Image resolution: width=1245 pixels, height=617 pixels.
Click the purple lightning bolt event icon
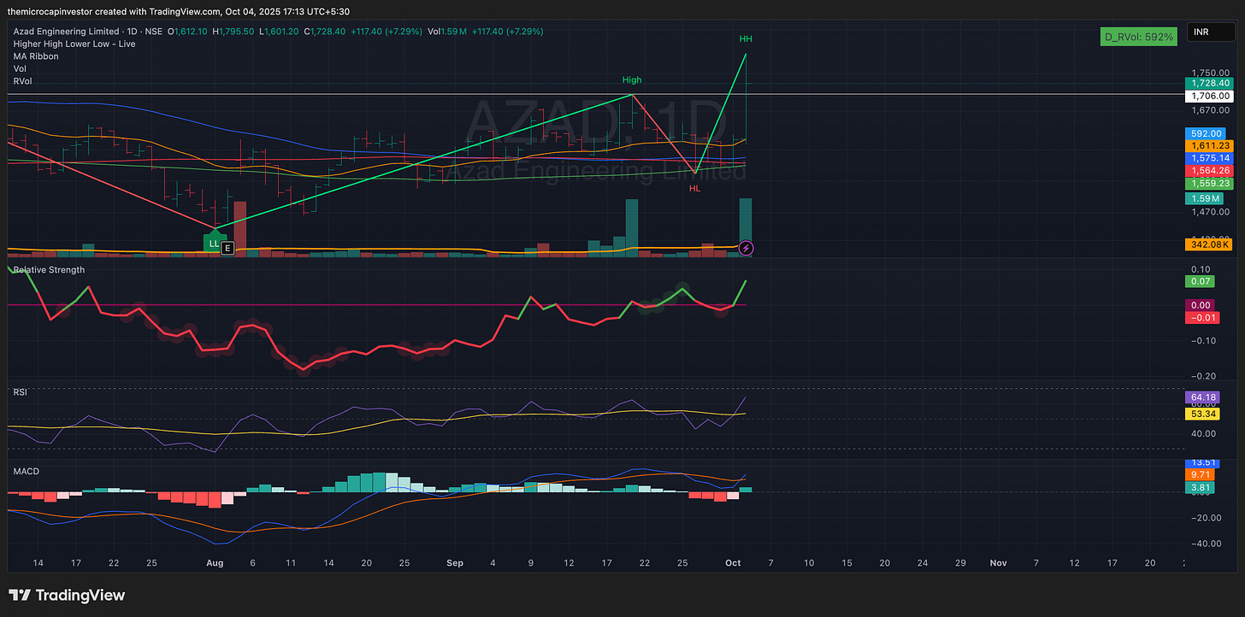pyautogui.click(x=746, y=249)
